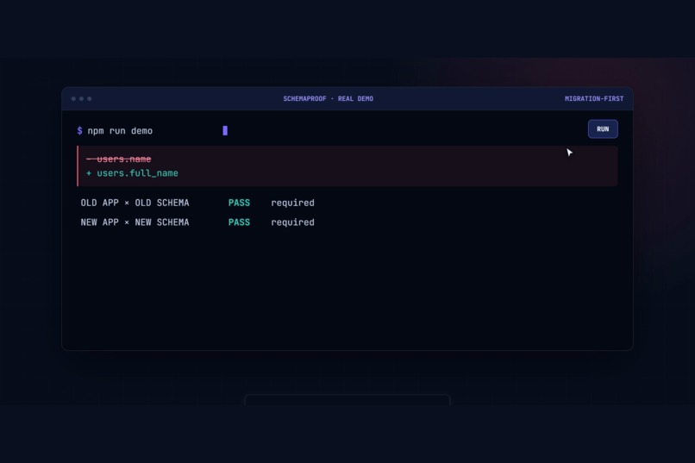Screen dimensions: 695x463
Task: Click the middle window control dot
Action: pos(82,99)
